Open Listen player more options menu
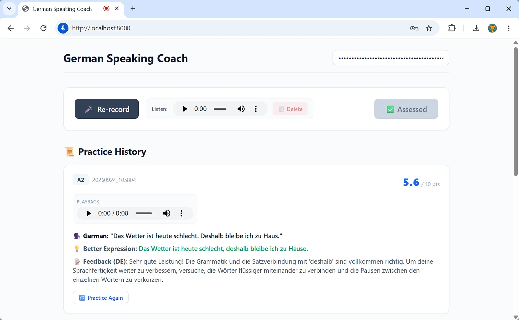The image size is (519, 320). (256, 109)
